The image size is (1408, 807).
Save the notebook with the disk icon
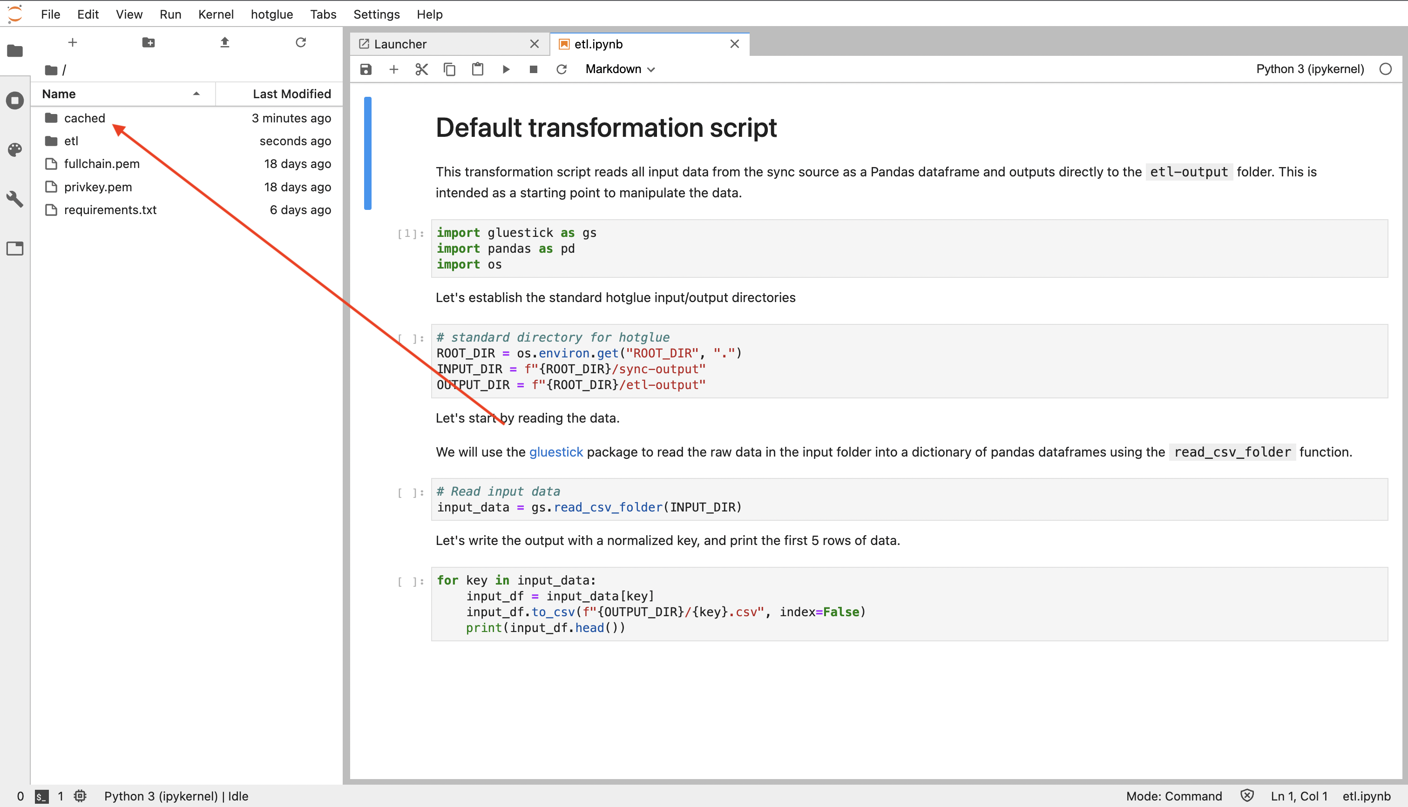(366, 69)
